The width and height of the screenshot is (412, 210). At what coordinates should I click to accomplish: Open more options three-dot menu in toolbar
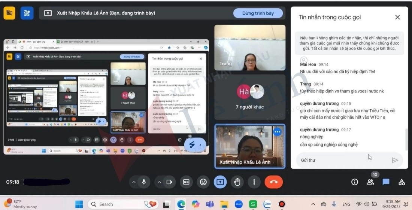tap(254, 182)
